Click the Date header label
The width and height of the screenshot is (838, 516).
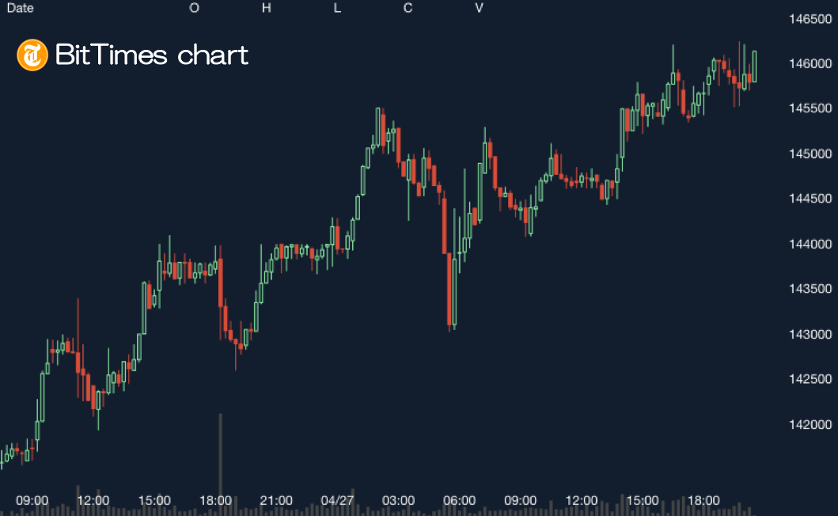click(20, 8)
